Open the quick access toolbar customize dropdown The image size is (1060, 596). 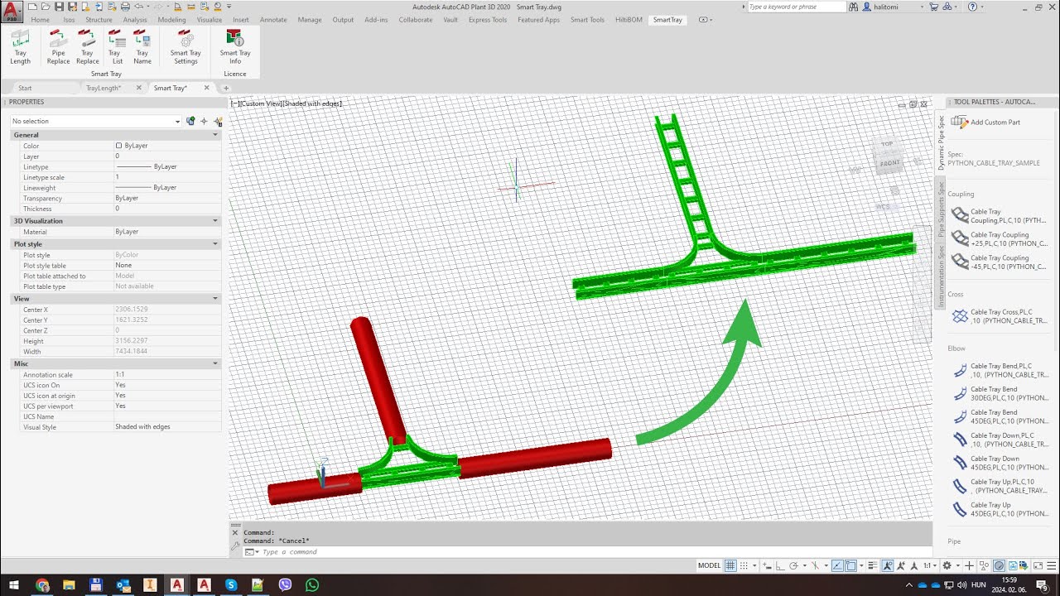(229, 7)
